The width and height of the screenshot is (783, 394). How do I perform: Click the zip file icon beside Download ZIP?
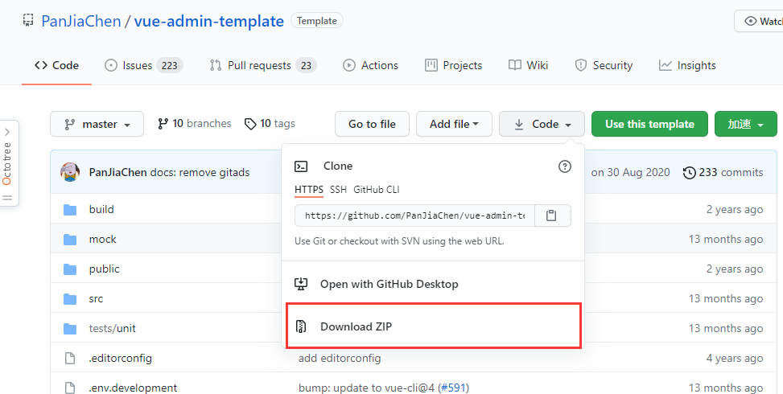[301, 326]
